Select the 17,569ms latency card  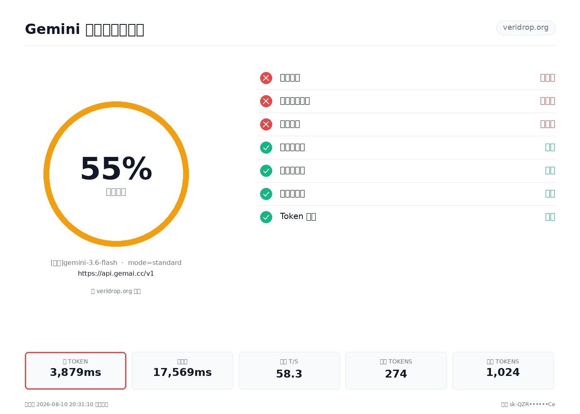click(x=182, y=371)
